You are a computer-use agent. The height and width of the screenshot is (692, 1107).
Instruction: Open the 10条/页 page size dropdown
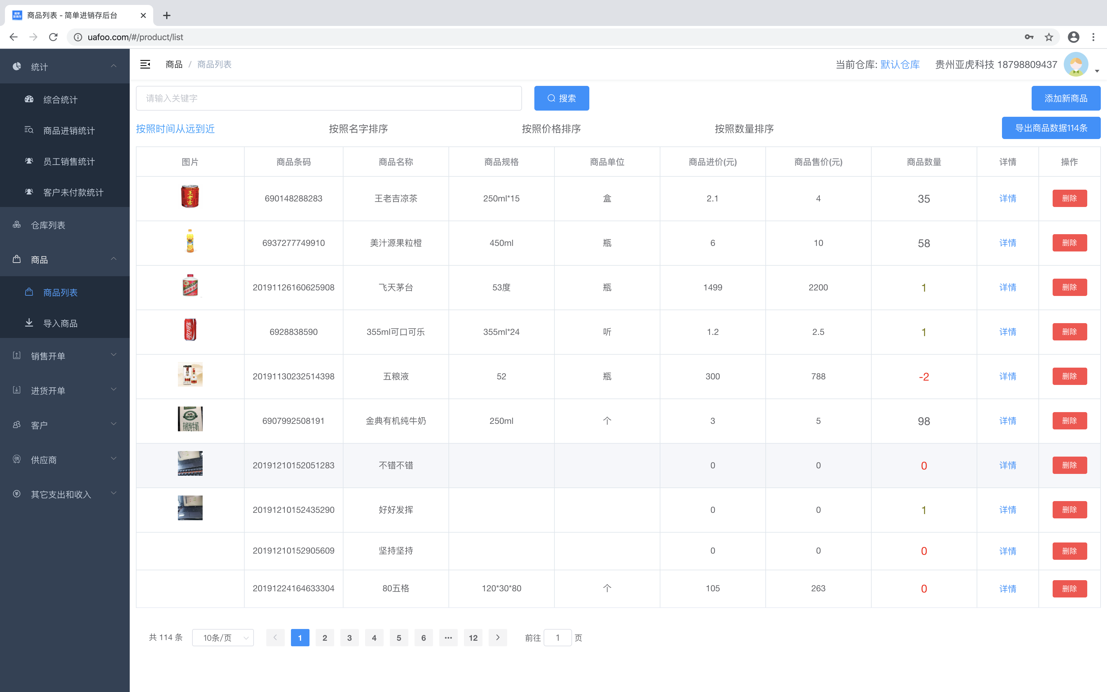(x=223, y=638)
